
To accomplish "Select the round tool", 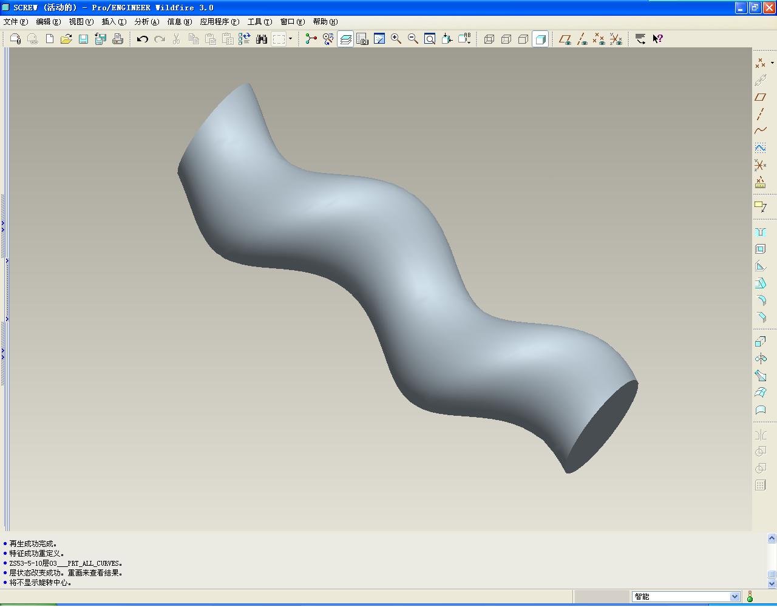I will [x=760, y=300].
